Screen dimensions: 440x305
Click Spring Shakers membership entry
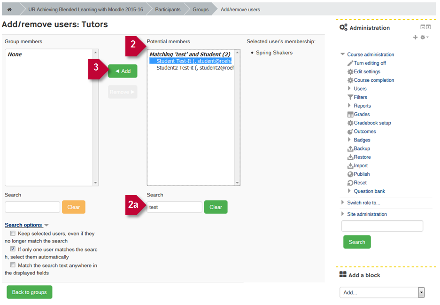pos(274,53)
